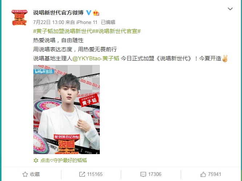Enlarge the poster image thumbnail
Image resolution: width=242 pixels, height=181 pixels.
pos(66,109)
